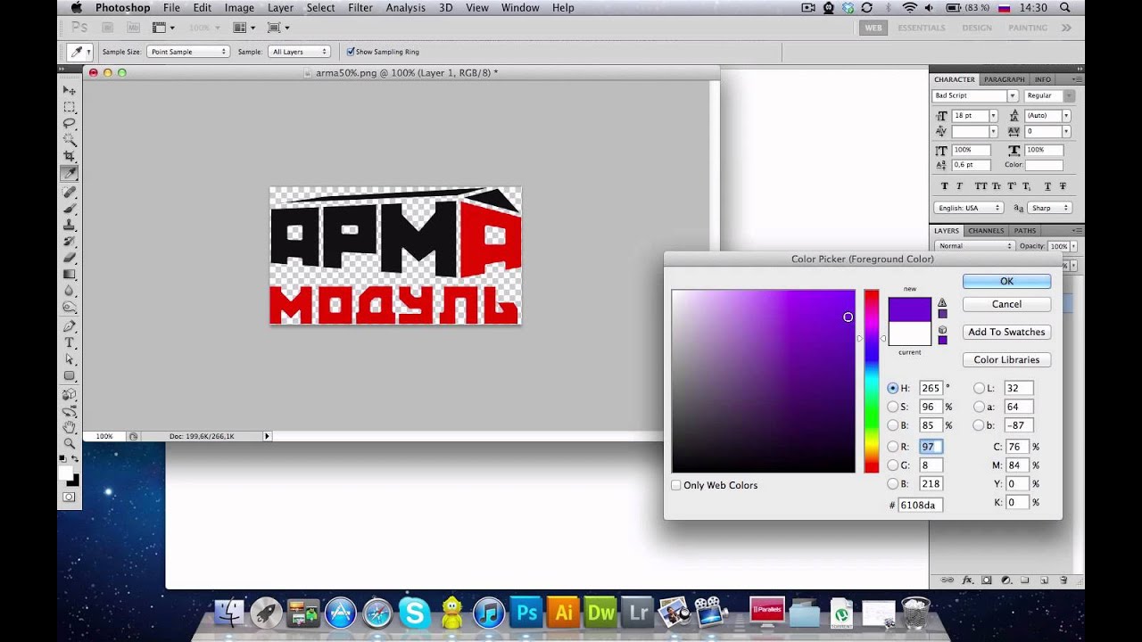Image resolution: width=1142 pixels, height=642 pixels.
Task: Select the Gradient tool
Action: 69,274
